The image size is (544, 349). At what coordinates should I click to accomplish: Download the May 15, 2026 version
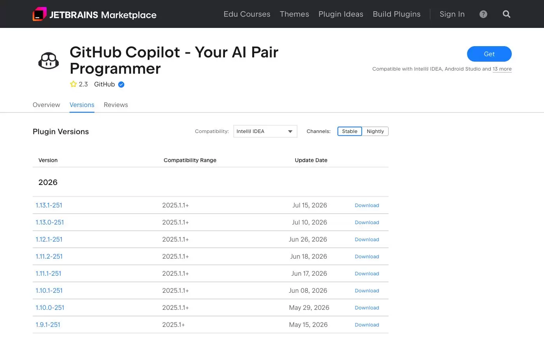pos(367,325)
